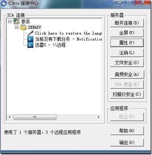Collapse the XENAPP server node

point(16,27)
